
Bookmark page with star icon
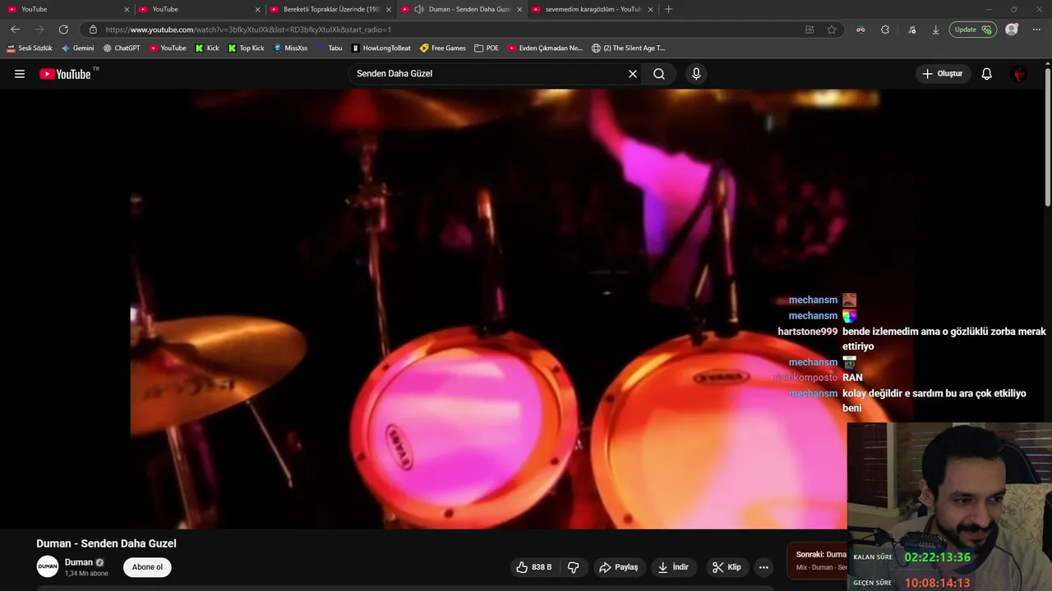pos(832,30)
